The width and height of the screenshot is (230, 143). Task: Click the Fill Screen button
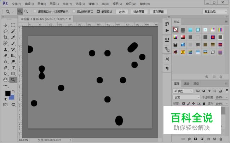click(158, 12)
